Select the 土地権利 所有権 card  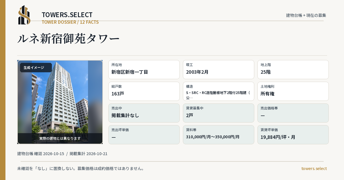click(293, 91)
